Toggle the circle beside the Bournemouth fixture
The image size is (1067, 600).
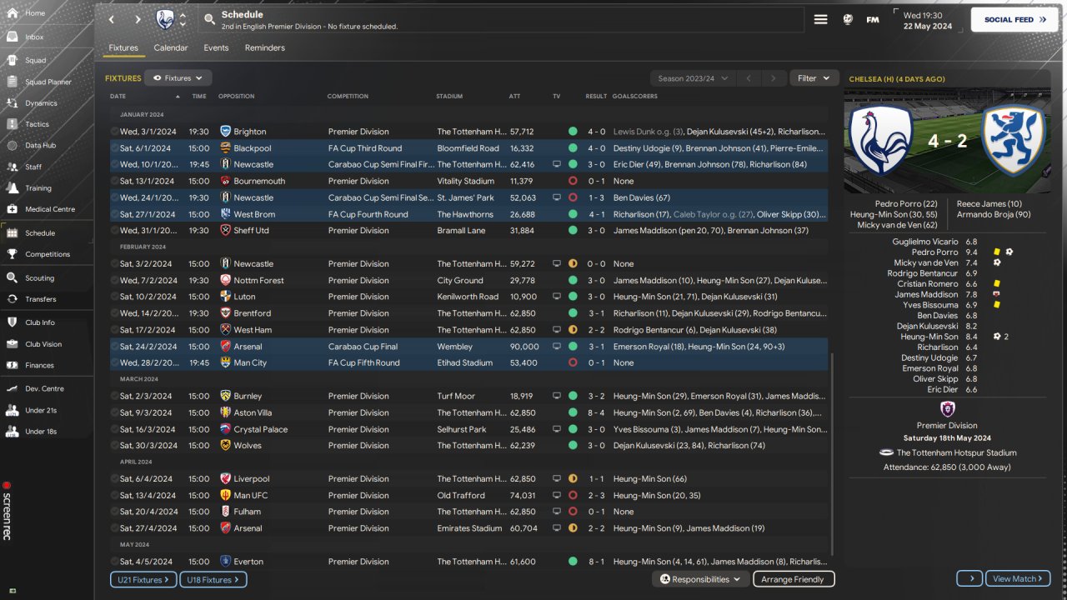point(115,181)
